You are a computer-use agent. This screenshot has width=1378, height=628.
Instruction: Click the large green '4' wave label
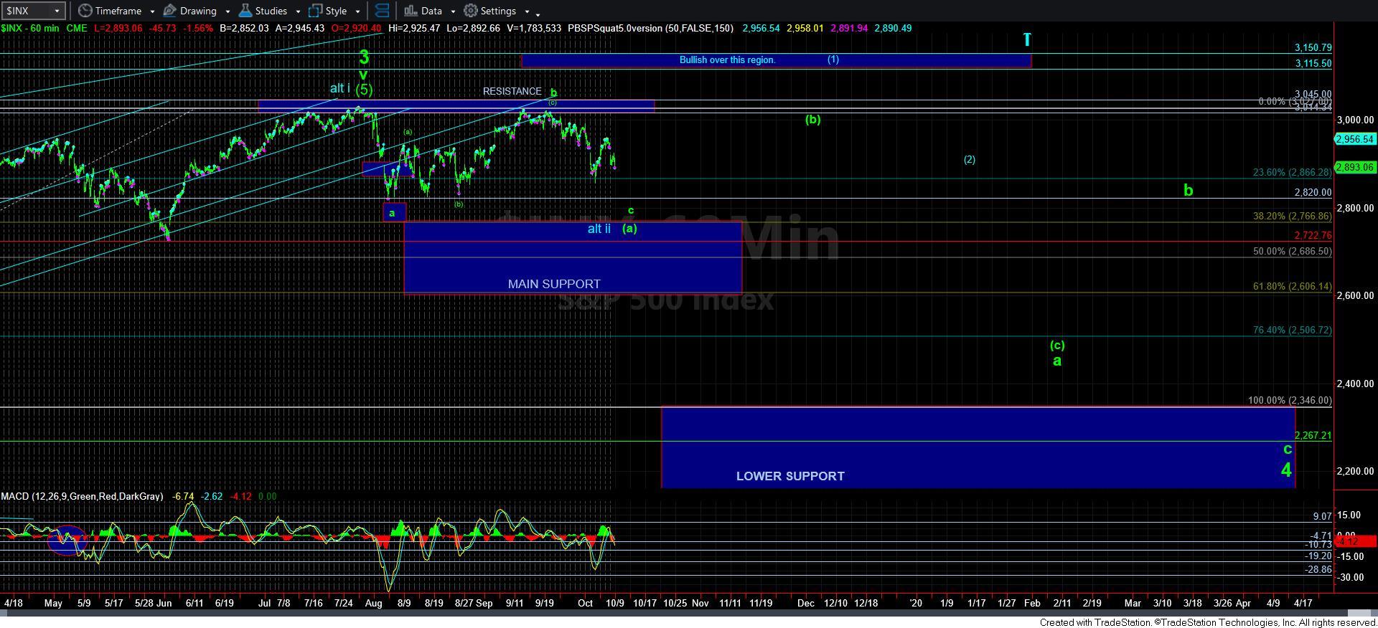[x=1286, y=470]
